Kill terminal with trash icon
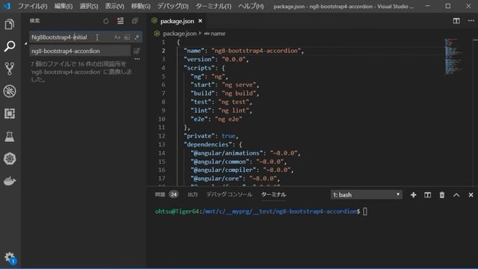The width and height of the screenshot is (478, 269). click(x=441, y=194)
